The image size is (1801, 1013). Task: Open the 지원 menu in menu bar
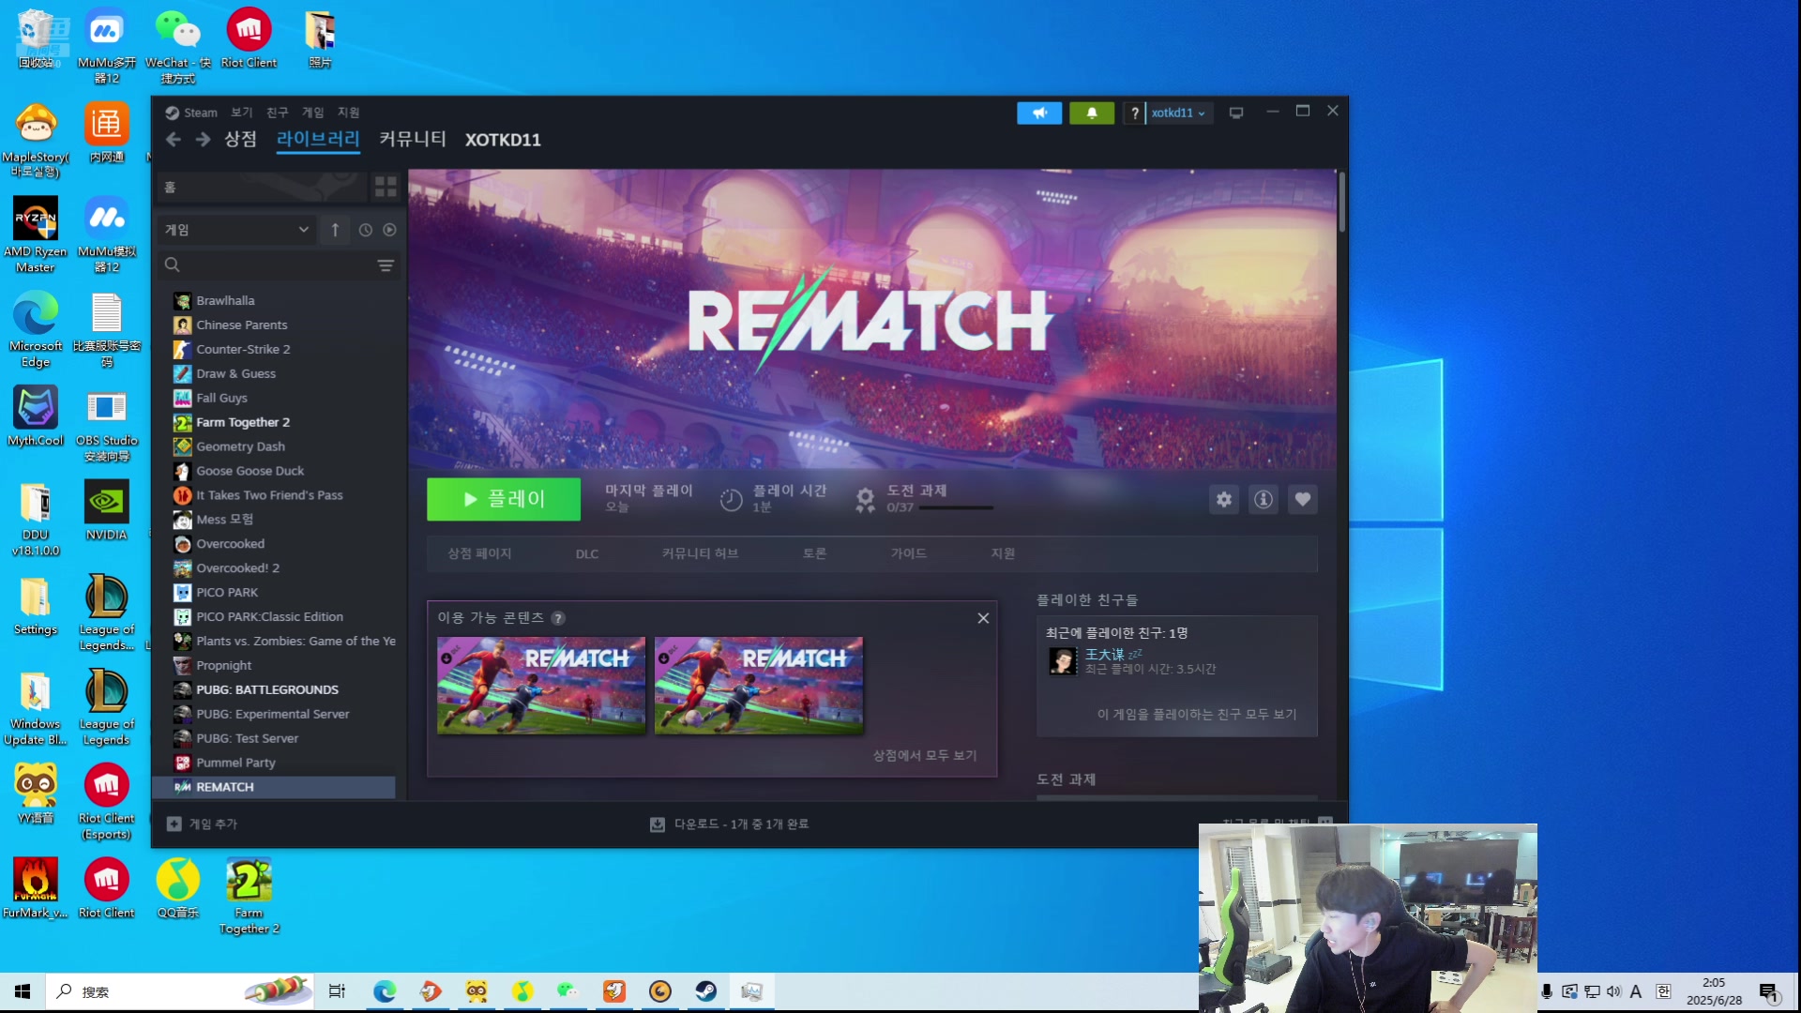click(348, 113)
